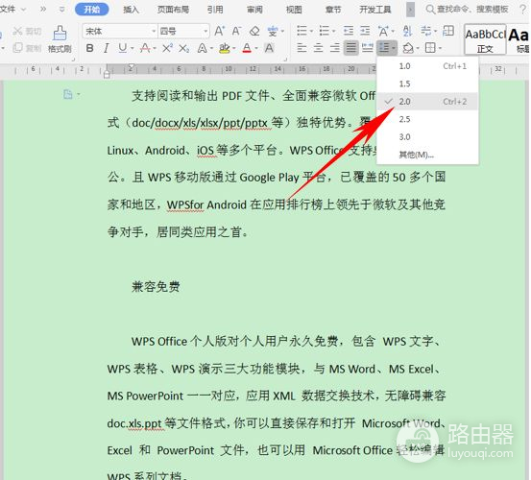Toggle strikethrough formatting on the text
This screenshot has height=480, width=531.
click(145, 48)
